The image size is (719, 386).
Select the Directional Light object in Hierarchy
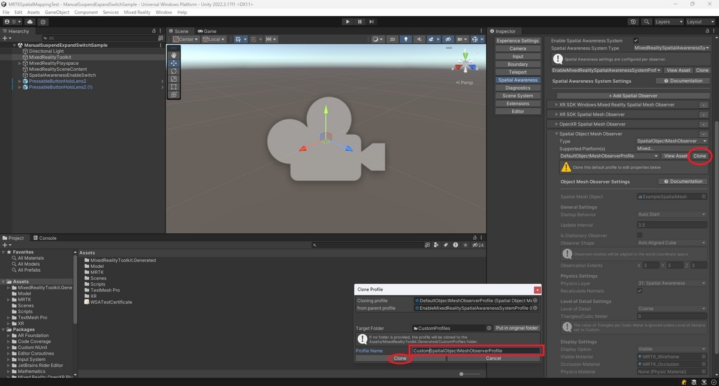coord(46,51)
